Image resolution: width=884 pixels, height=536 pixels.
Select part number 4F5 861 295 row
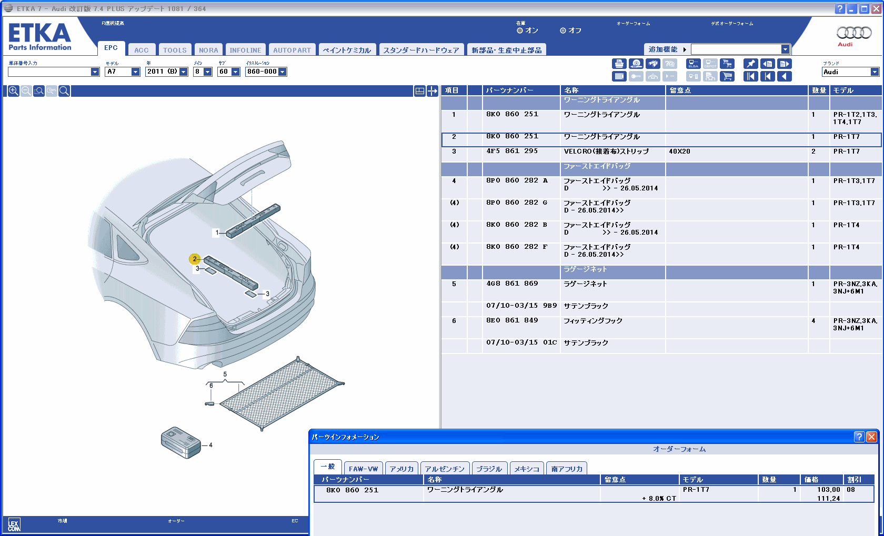coord(661,155)
